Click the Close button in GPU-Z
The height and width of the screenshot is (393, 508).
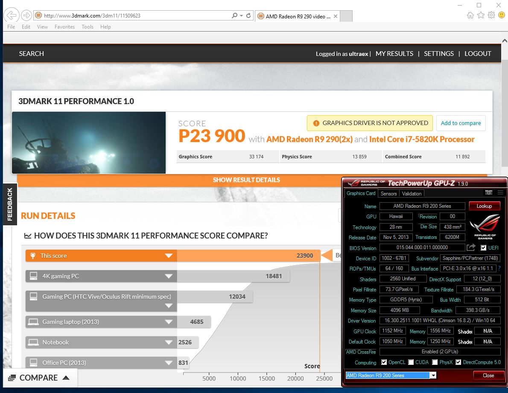coord(488,376)
